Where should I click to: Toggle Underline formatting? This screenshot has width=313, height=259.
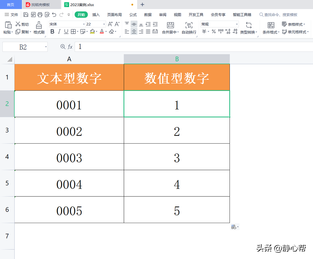tap(66, 32)
